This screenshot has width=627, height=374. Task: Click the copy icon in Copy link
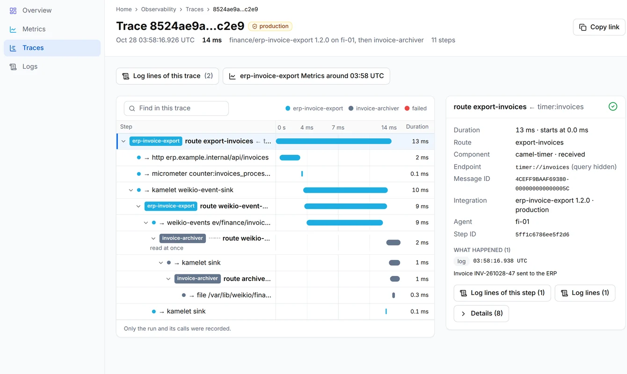pos(583,27)
